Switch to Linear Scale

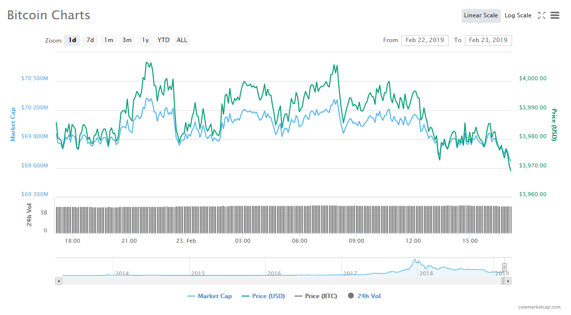481,16
